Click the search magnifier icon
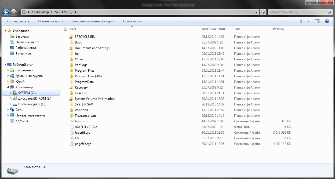Image resolution: width=335 pixels, height=179 pixels. [329, 12]
